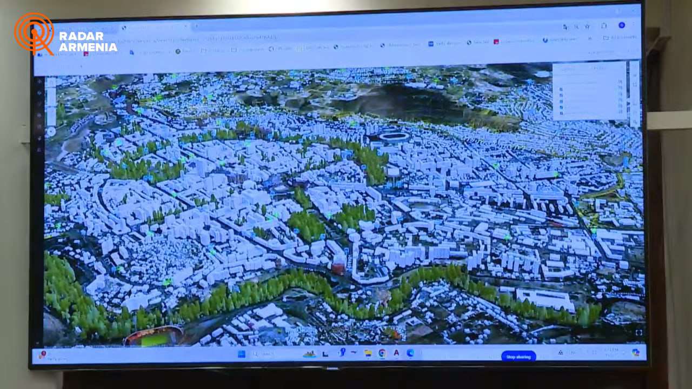Screen dimensions: 692x389
Task: Toggle the fourth layer checkbox in the panel
Action: pyautogui.click(x=561, y=107)
